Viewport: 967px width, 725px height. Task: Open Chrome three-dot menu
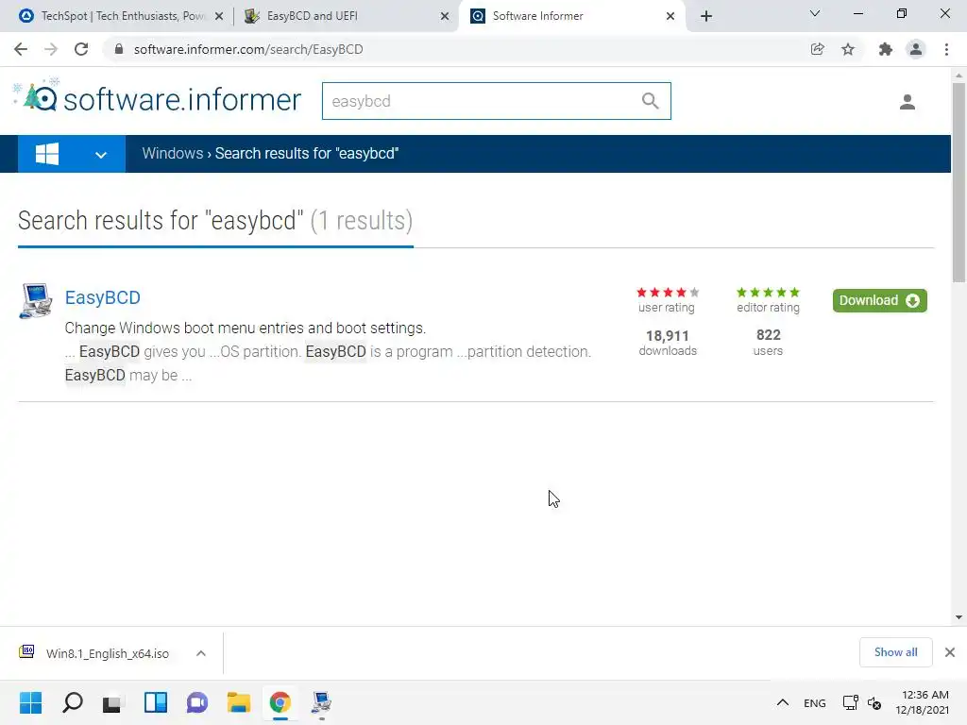(x=946, y=49)
